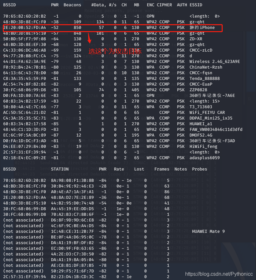Click station AE:C8:B1:DF:87:B5
The image size is (256, 280).
(72, 266)
